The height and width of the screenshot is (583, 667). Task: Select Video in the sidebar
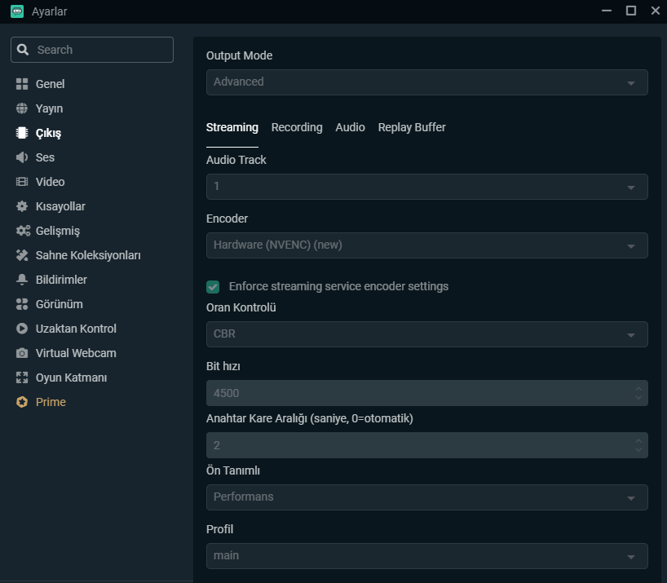point(51,182)
